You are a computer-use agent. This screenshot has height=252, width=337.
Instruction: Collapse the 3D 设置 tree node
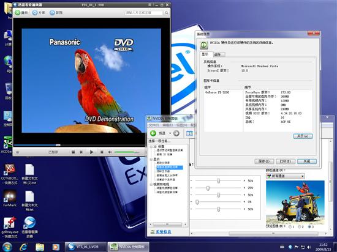[151, 147]
